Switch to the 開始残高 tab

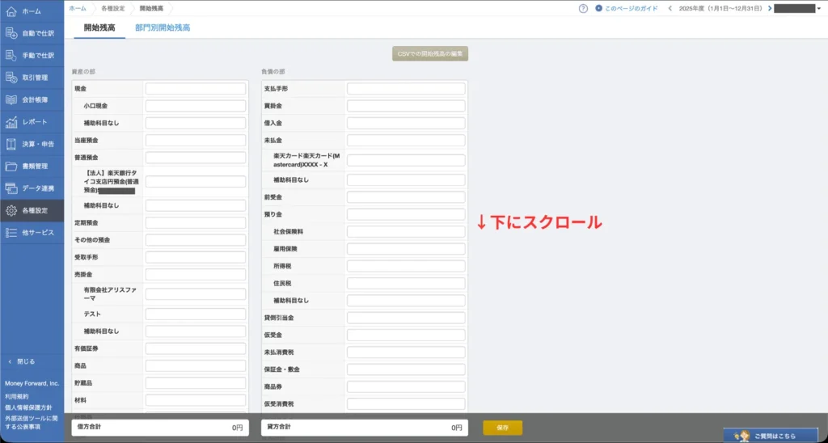pos(99,28)
